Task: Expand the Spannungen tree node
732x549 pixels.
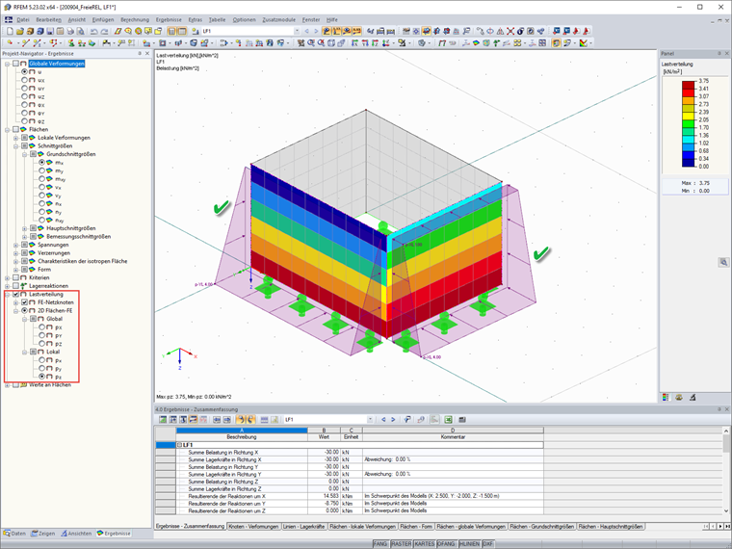Action: tap(15, 245)
